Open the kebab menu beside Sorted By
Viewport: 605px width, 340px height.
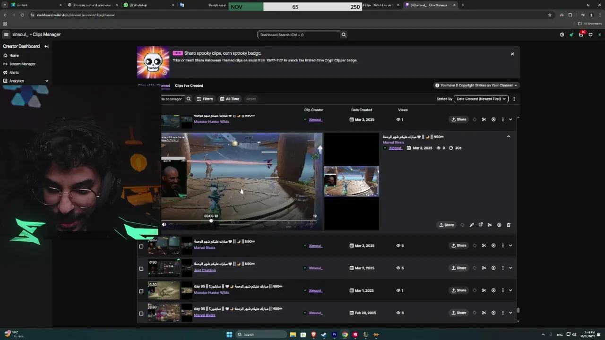514,99
